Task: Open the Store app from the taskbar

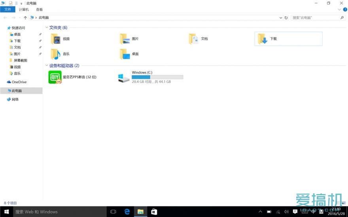Action: 154,212
